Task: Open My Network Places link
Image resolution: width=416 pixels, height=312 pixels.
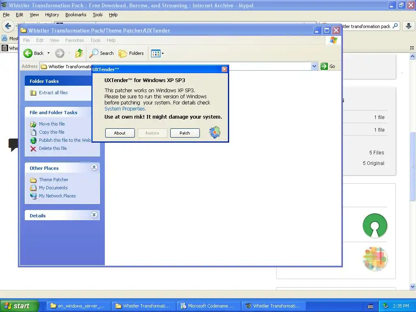Action: (x=57, y=196)
